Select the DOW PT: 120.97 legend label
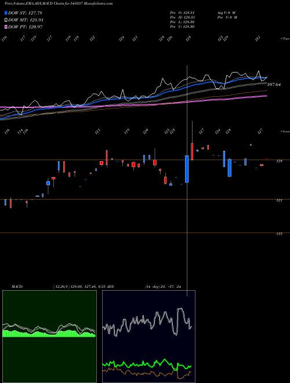The image size is (290, 383). point(26,27)
